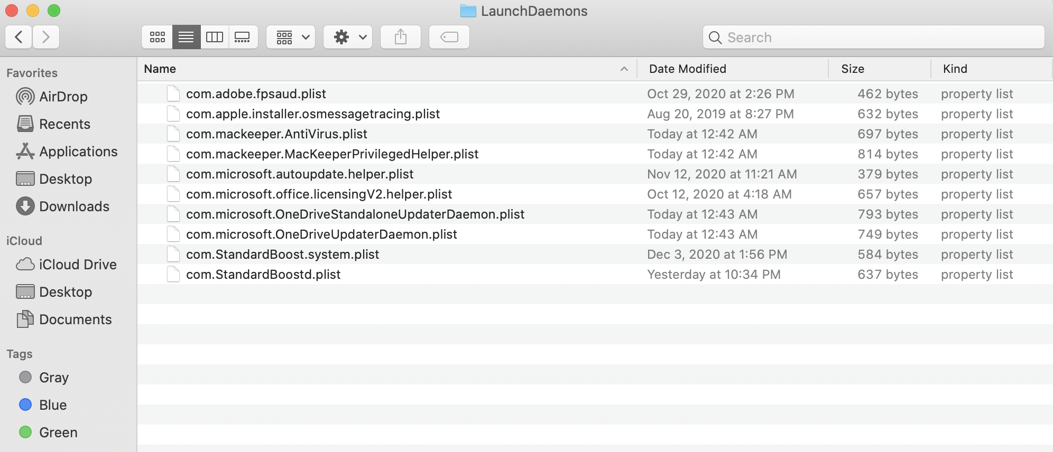Click the 814 bytes size value
This screenshot has height=452, width=1053.
888,154
